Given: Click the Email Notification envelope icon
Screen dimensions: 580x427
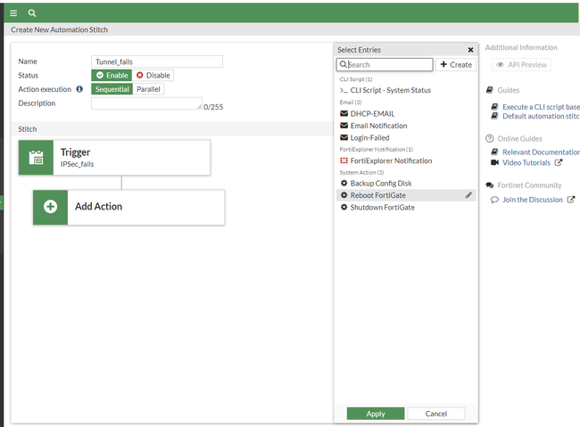Looking at the screenshot, I should (344, 126).
